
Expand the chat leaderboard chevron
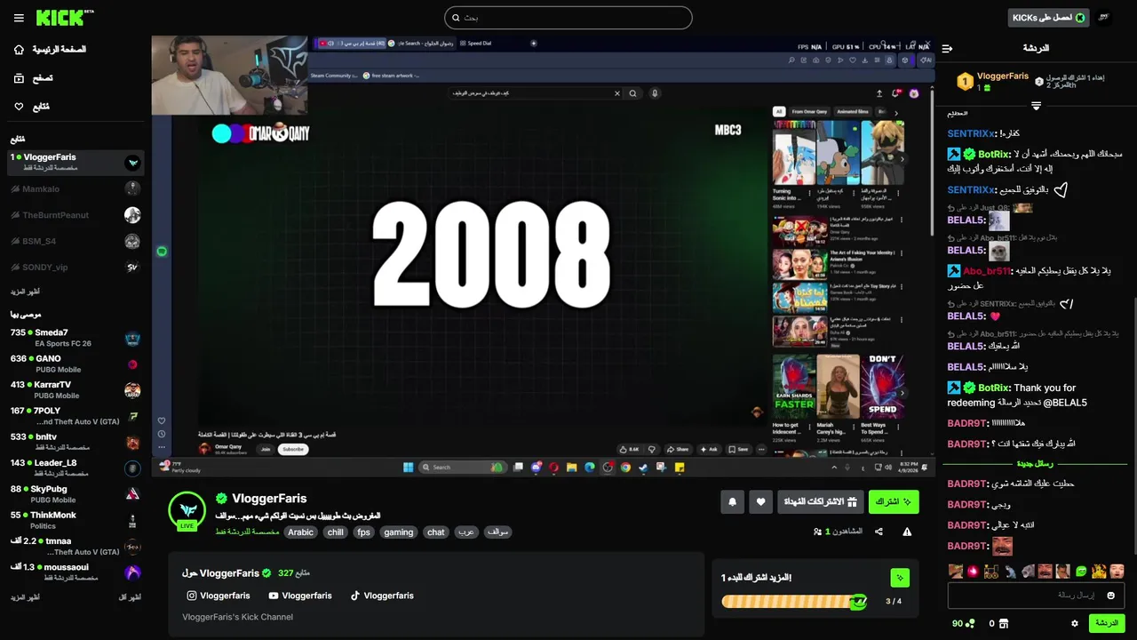[1036, 106]
